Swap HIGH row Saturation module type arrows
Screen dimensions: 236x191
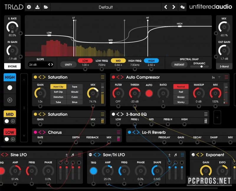[x=42, y=77]
